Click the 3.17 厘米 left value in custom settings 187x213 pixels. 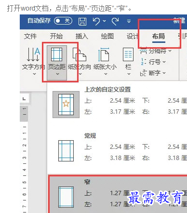pyautogui.click(x=122, y=111)
